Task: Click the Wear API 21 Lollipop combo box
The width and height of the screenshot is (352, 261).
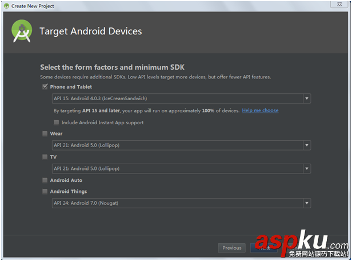Action: 181,145
